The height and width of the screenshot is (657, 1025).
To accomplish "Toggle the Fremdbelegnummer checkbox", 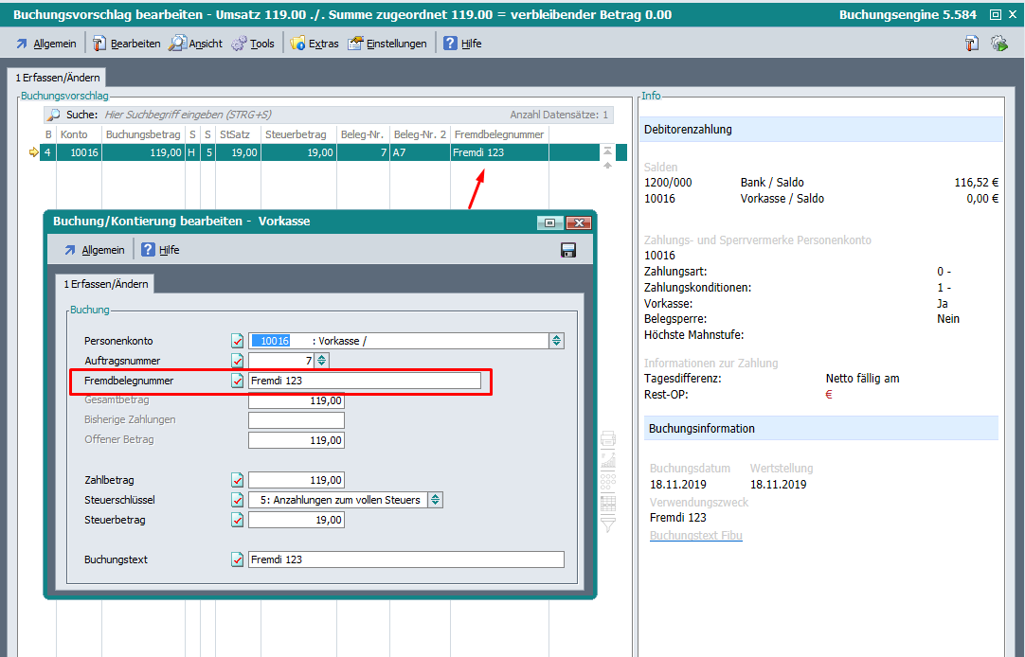I will point(238,381).
